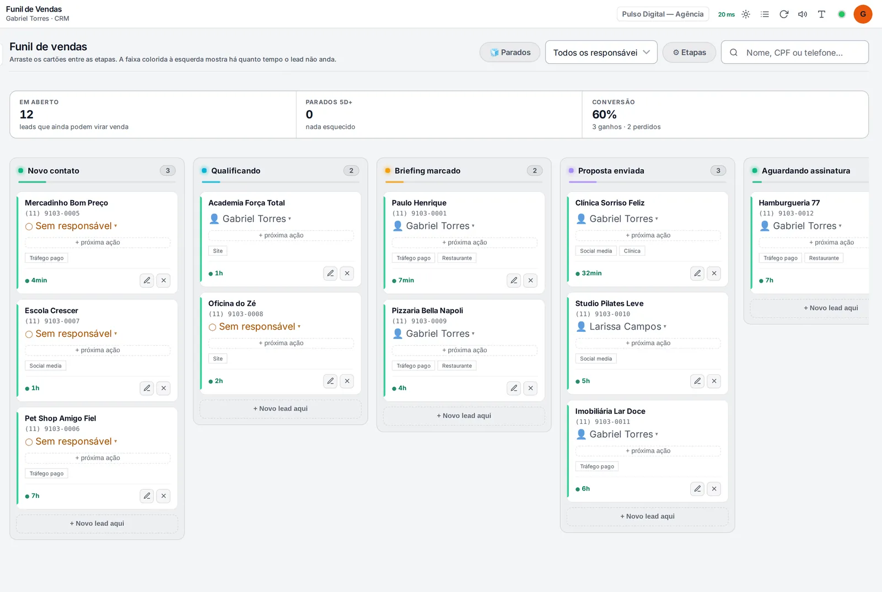Click the Site tag on Academia Força Total
882x592 pixels.
pos(218,251)
